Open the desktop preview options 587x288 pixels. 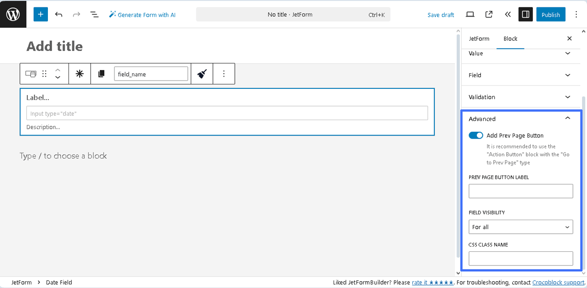[470, 14]
